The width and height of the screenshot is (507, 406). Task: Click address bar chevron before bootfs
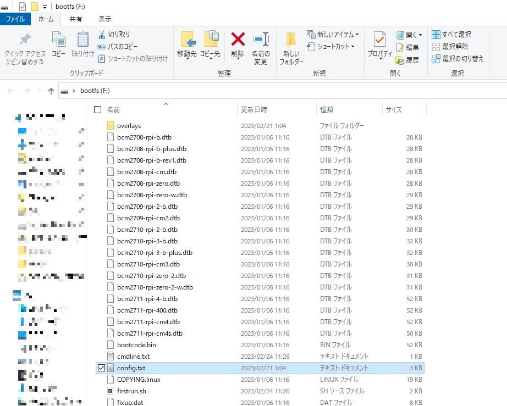point(74,91)
